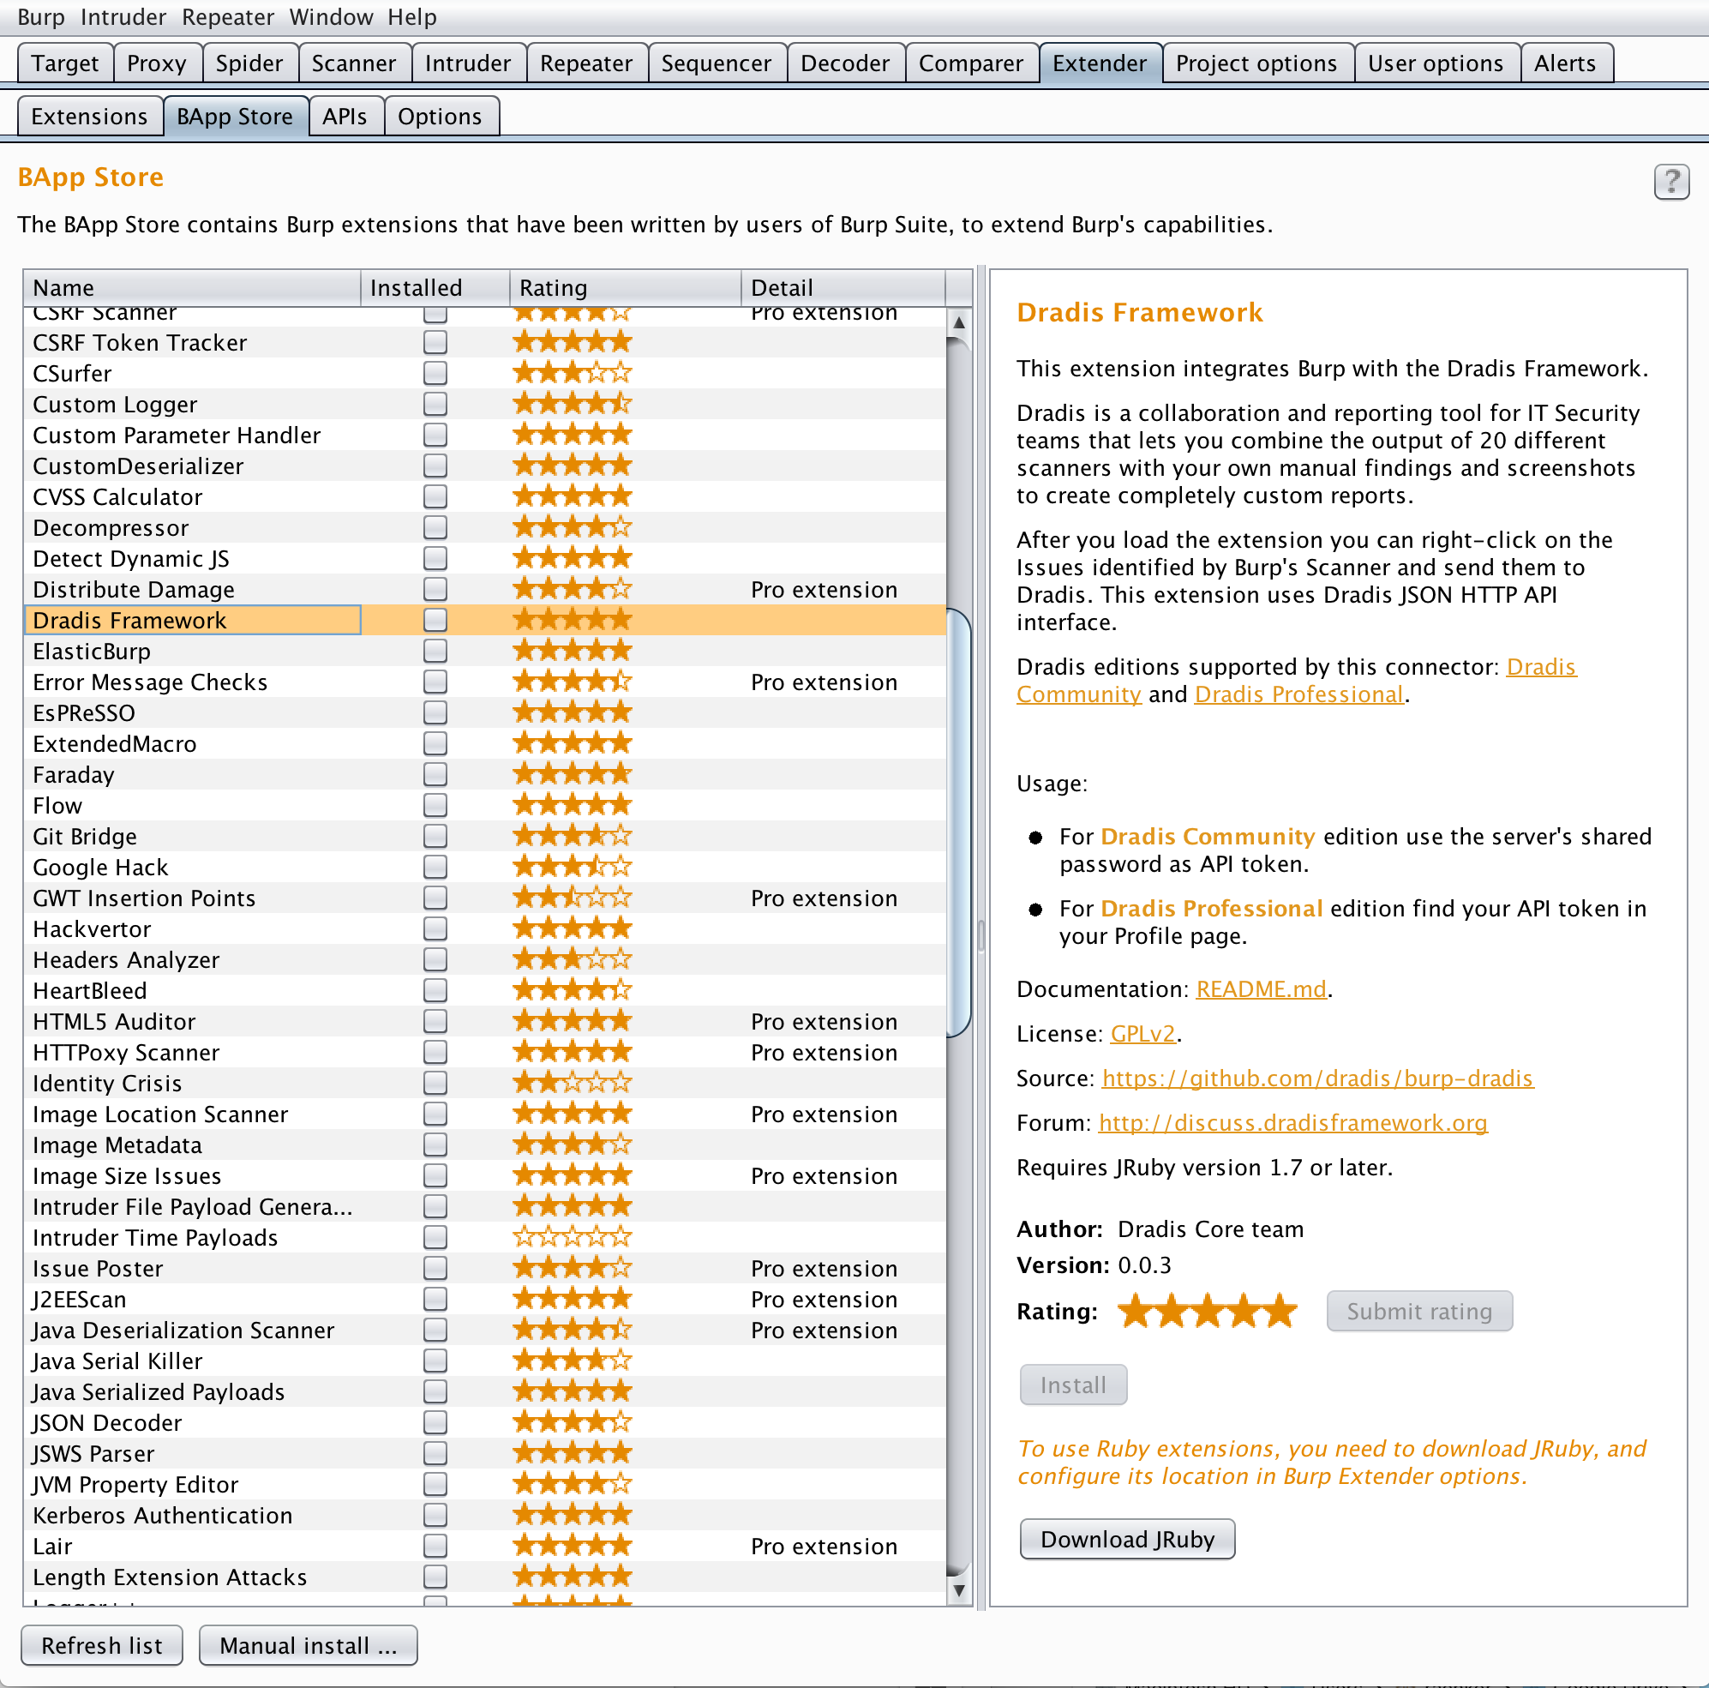Click star rating of Intruder Time Payloads row
This screenshot has width=1709, height=1688.
[x=573, y=1237]
